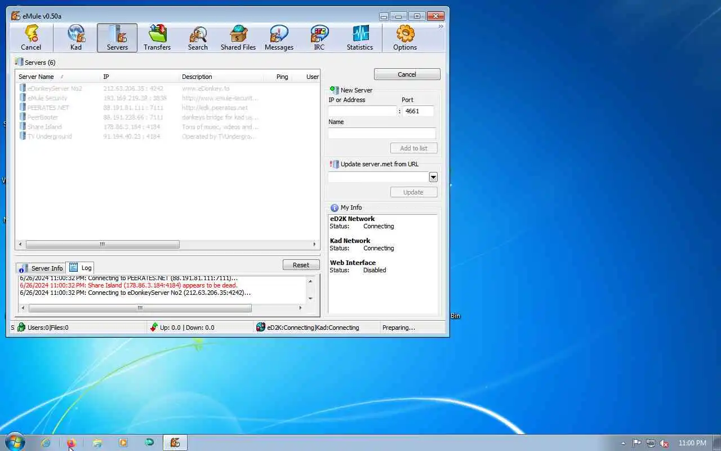Open the server.met URL dropdown
The image size is (721, 451).
point(433,177)
